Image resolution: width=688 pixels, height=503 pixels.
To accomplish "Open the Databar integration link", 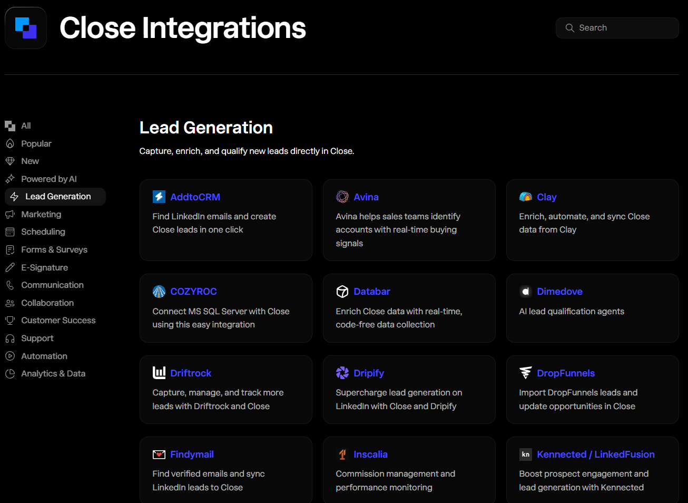I will pyautogui.click(x=372, y=292).
